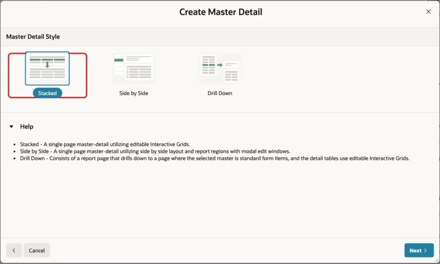Collapse the Help section triangle
This screenshot has height=264, width=440.
coord(11,126)
